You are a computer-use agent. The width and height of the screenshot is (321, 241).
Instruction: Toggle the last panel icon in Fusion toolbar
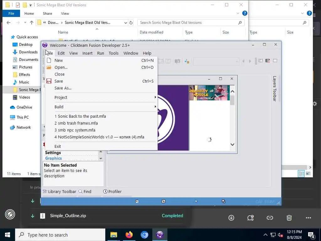275,61
